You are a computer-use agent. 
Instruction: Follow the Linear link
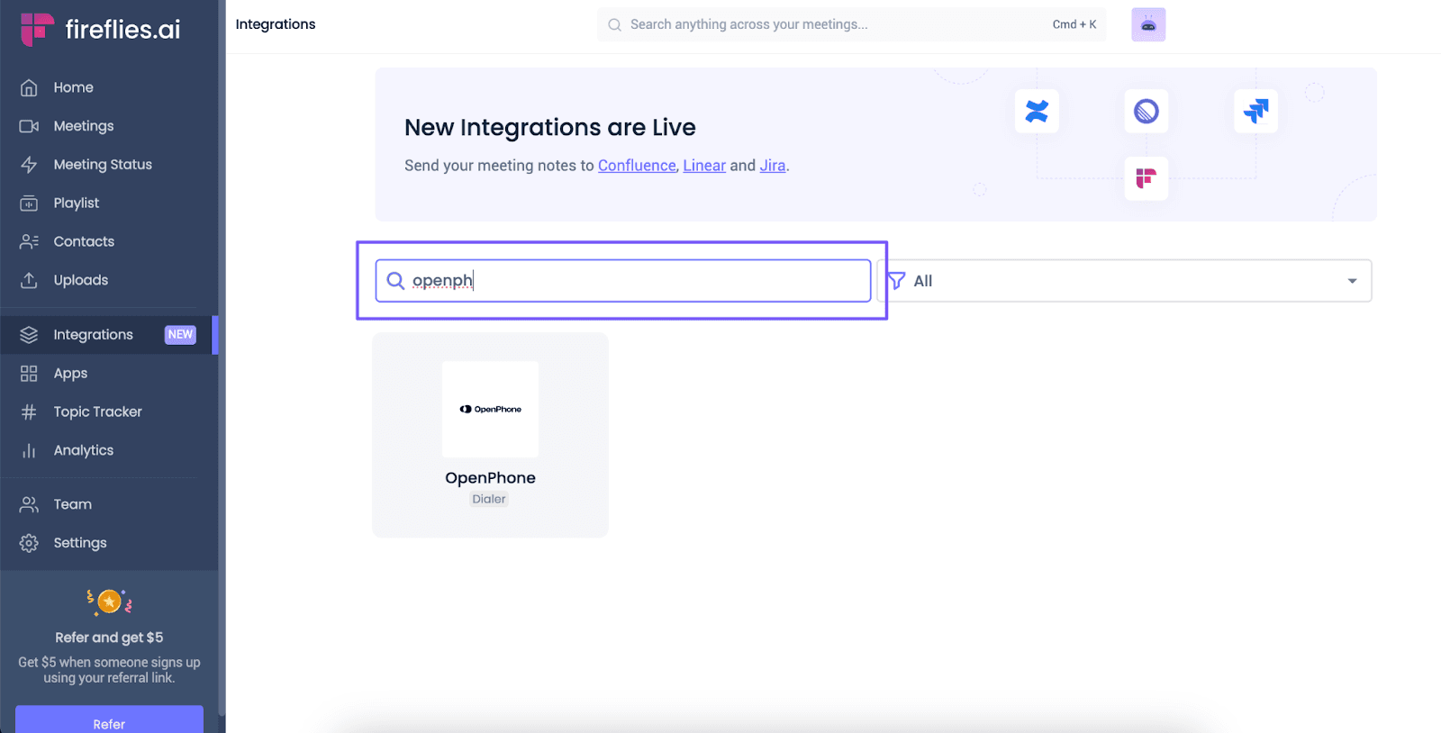point(704,166)
